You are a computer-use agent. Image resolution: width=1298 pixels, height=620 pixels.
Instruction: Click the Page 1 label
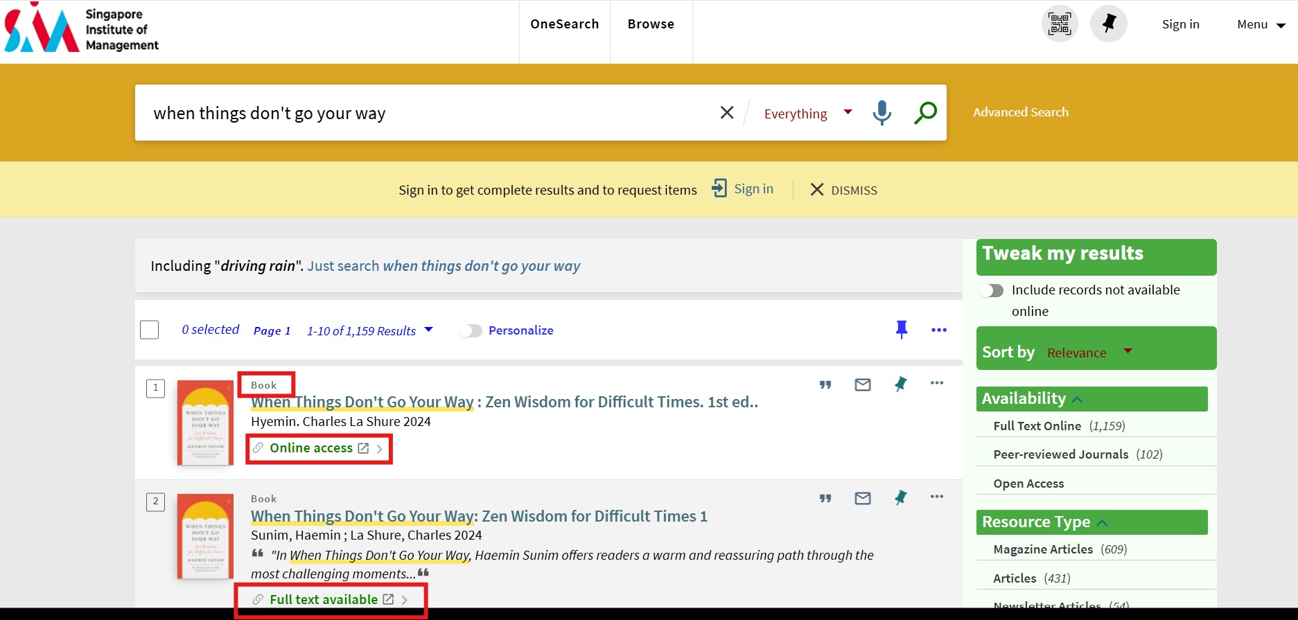(x=272, y=330)
